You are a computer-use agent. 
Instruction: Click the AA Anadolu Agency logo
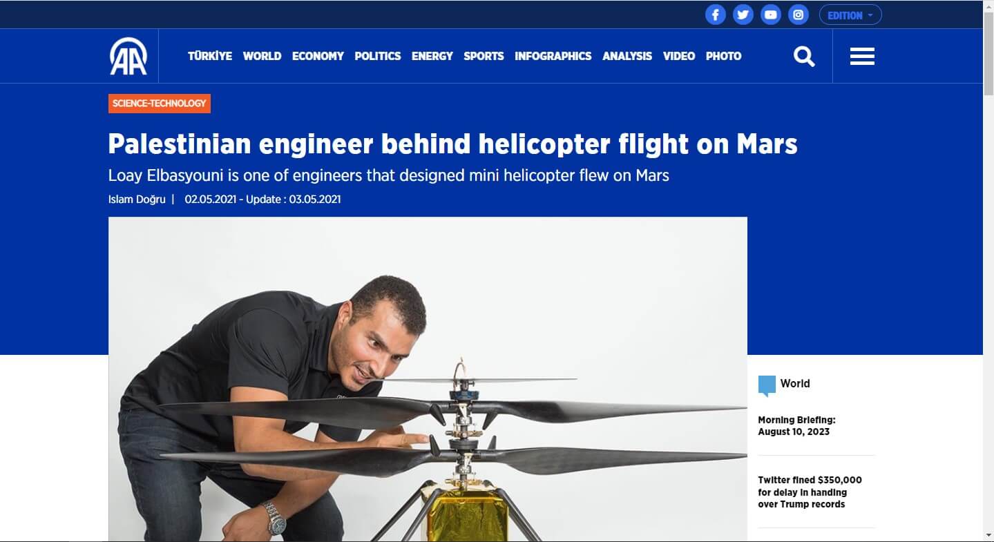128,56
